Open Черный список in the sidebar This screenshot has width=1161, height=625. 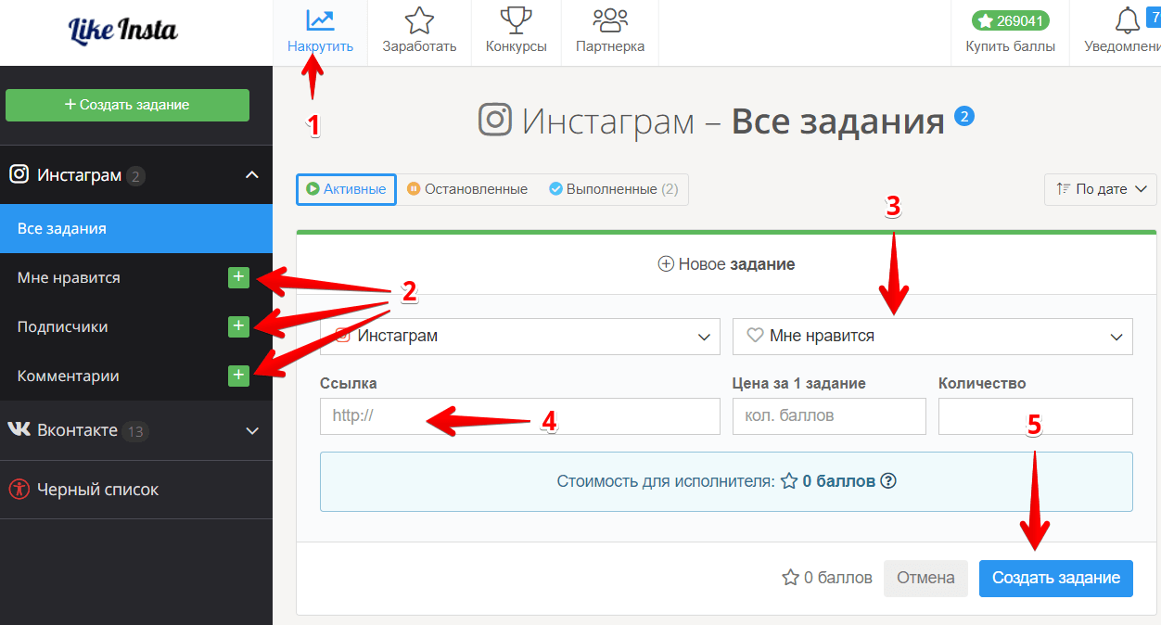coord(97,489)
